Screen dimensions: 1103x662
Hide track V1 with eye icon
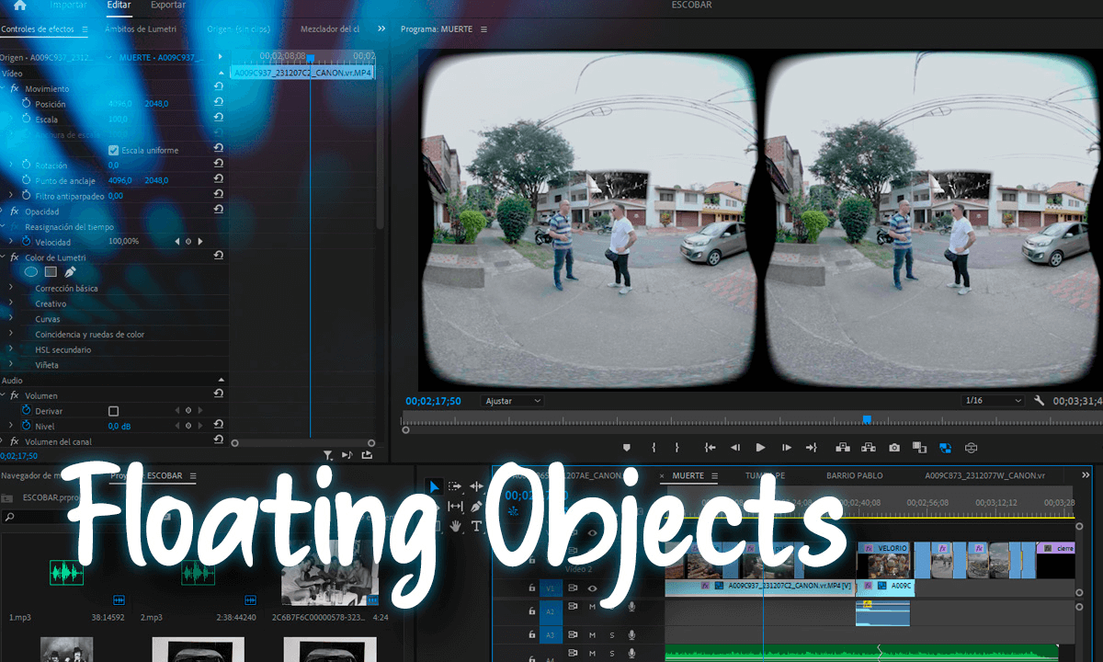593,588
